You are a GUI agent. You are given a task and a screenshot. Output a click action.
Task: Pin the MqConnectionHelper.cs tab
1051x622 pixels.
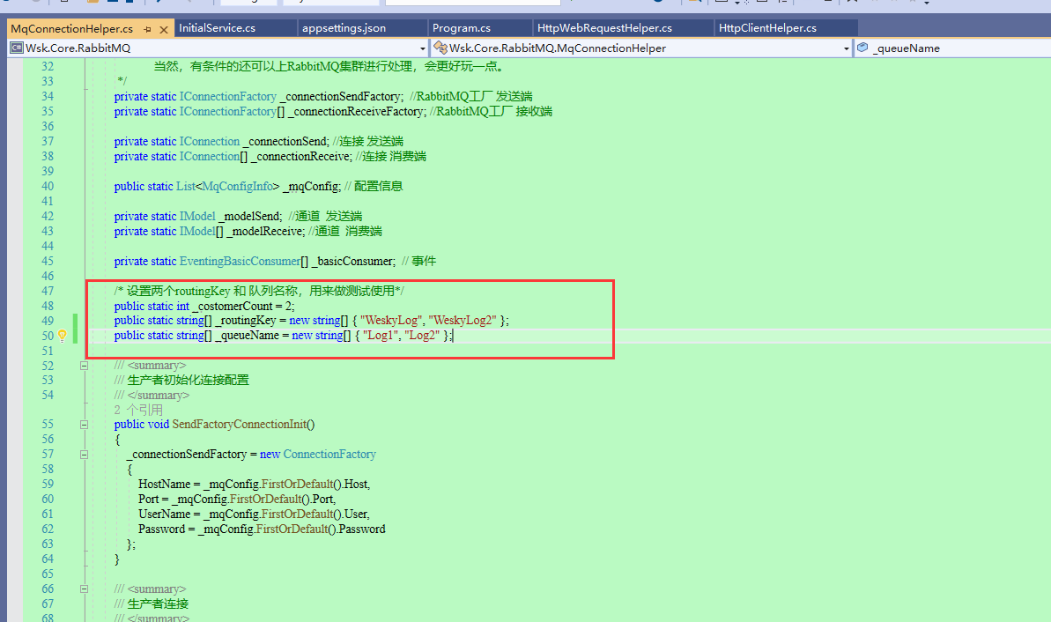tap(147, 29)
